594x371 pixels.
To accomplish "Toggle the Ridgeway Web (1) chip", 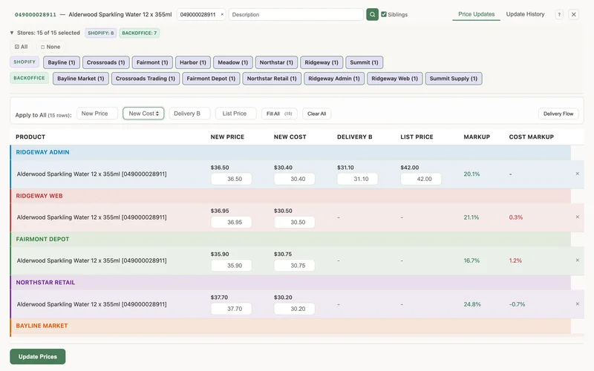I will [x=394, y=79].
